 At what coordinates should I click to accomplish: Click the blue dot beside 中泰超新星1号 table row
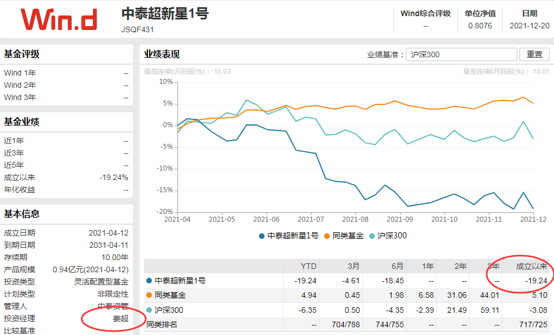click(x=149, y=281)
